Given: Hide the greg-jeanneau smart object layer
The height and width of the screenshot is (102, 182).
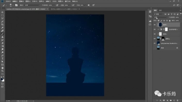Looking at the screenshot, I should click(x=155, y=43).
